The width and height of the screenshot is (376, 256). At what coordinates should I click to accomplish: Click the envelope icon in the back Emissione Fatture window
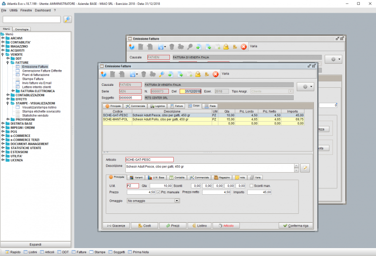[226, 47]
